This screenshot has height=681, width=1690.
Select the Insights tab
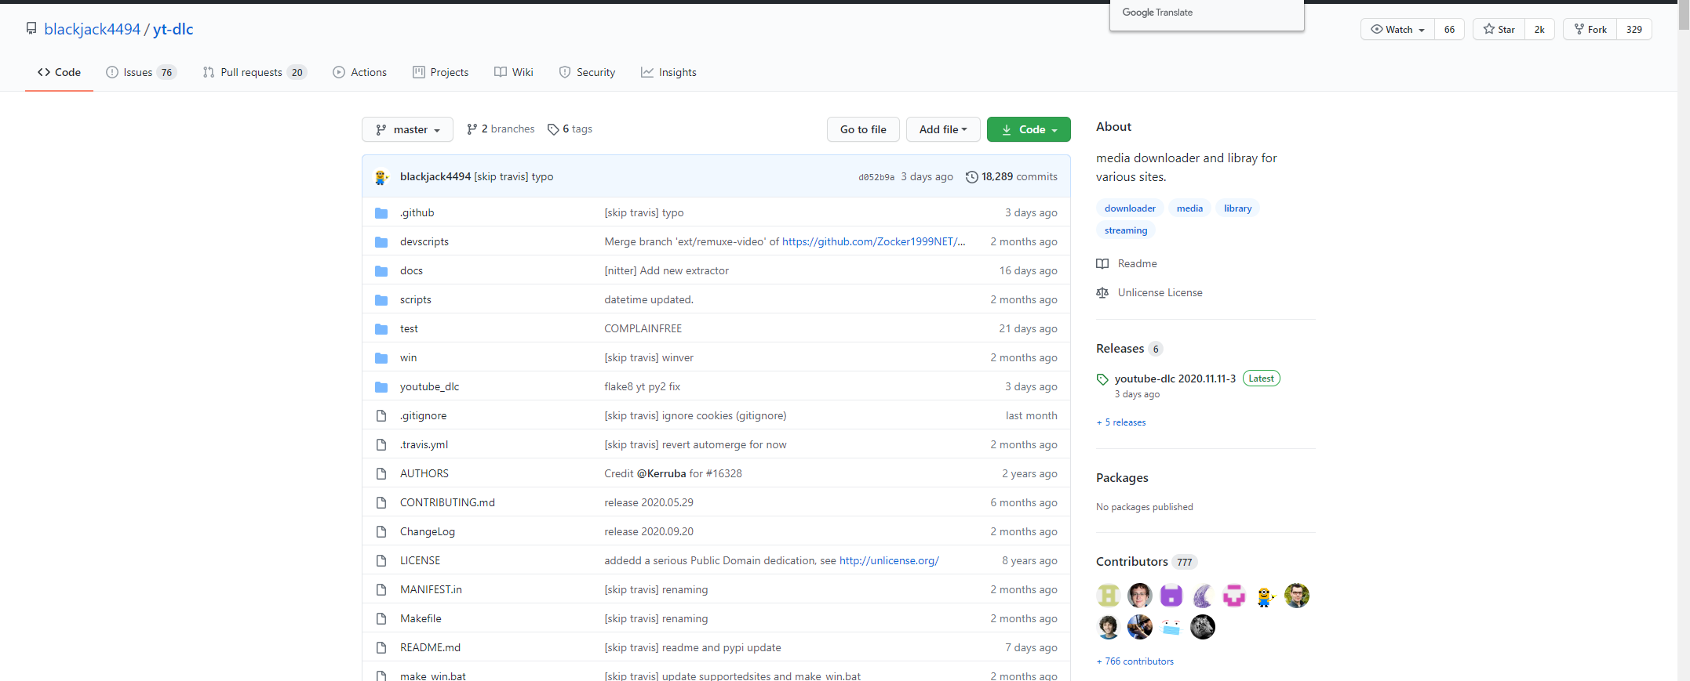(x=668, y=72)
